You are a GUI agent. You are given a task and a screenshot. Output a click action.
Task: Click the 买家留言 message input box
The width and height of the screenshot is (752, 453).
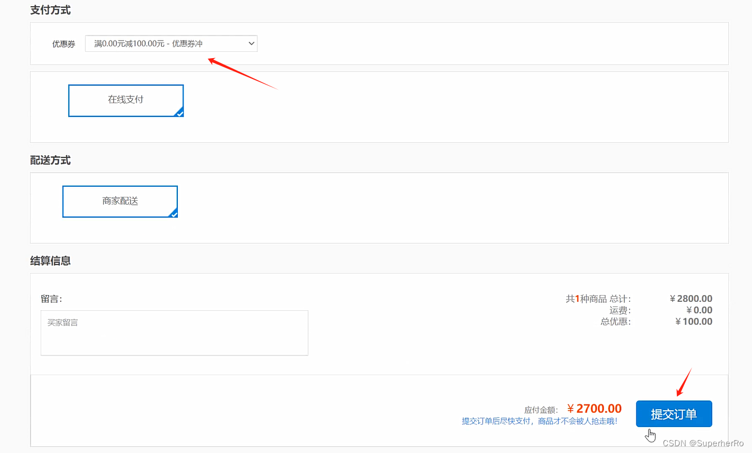click(x=174, y=333)
